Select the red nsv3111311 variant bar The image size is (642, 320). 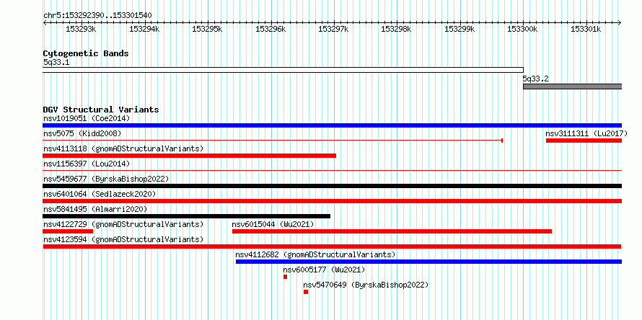(584, 141)
